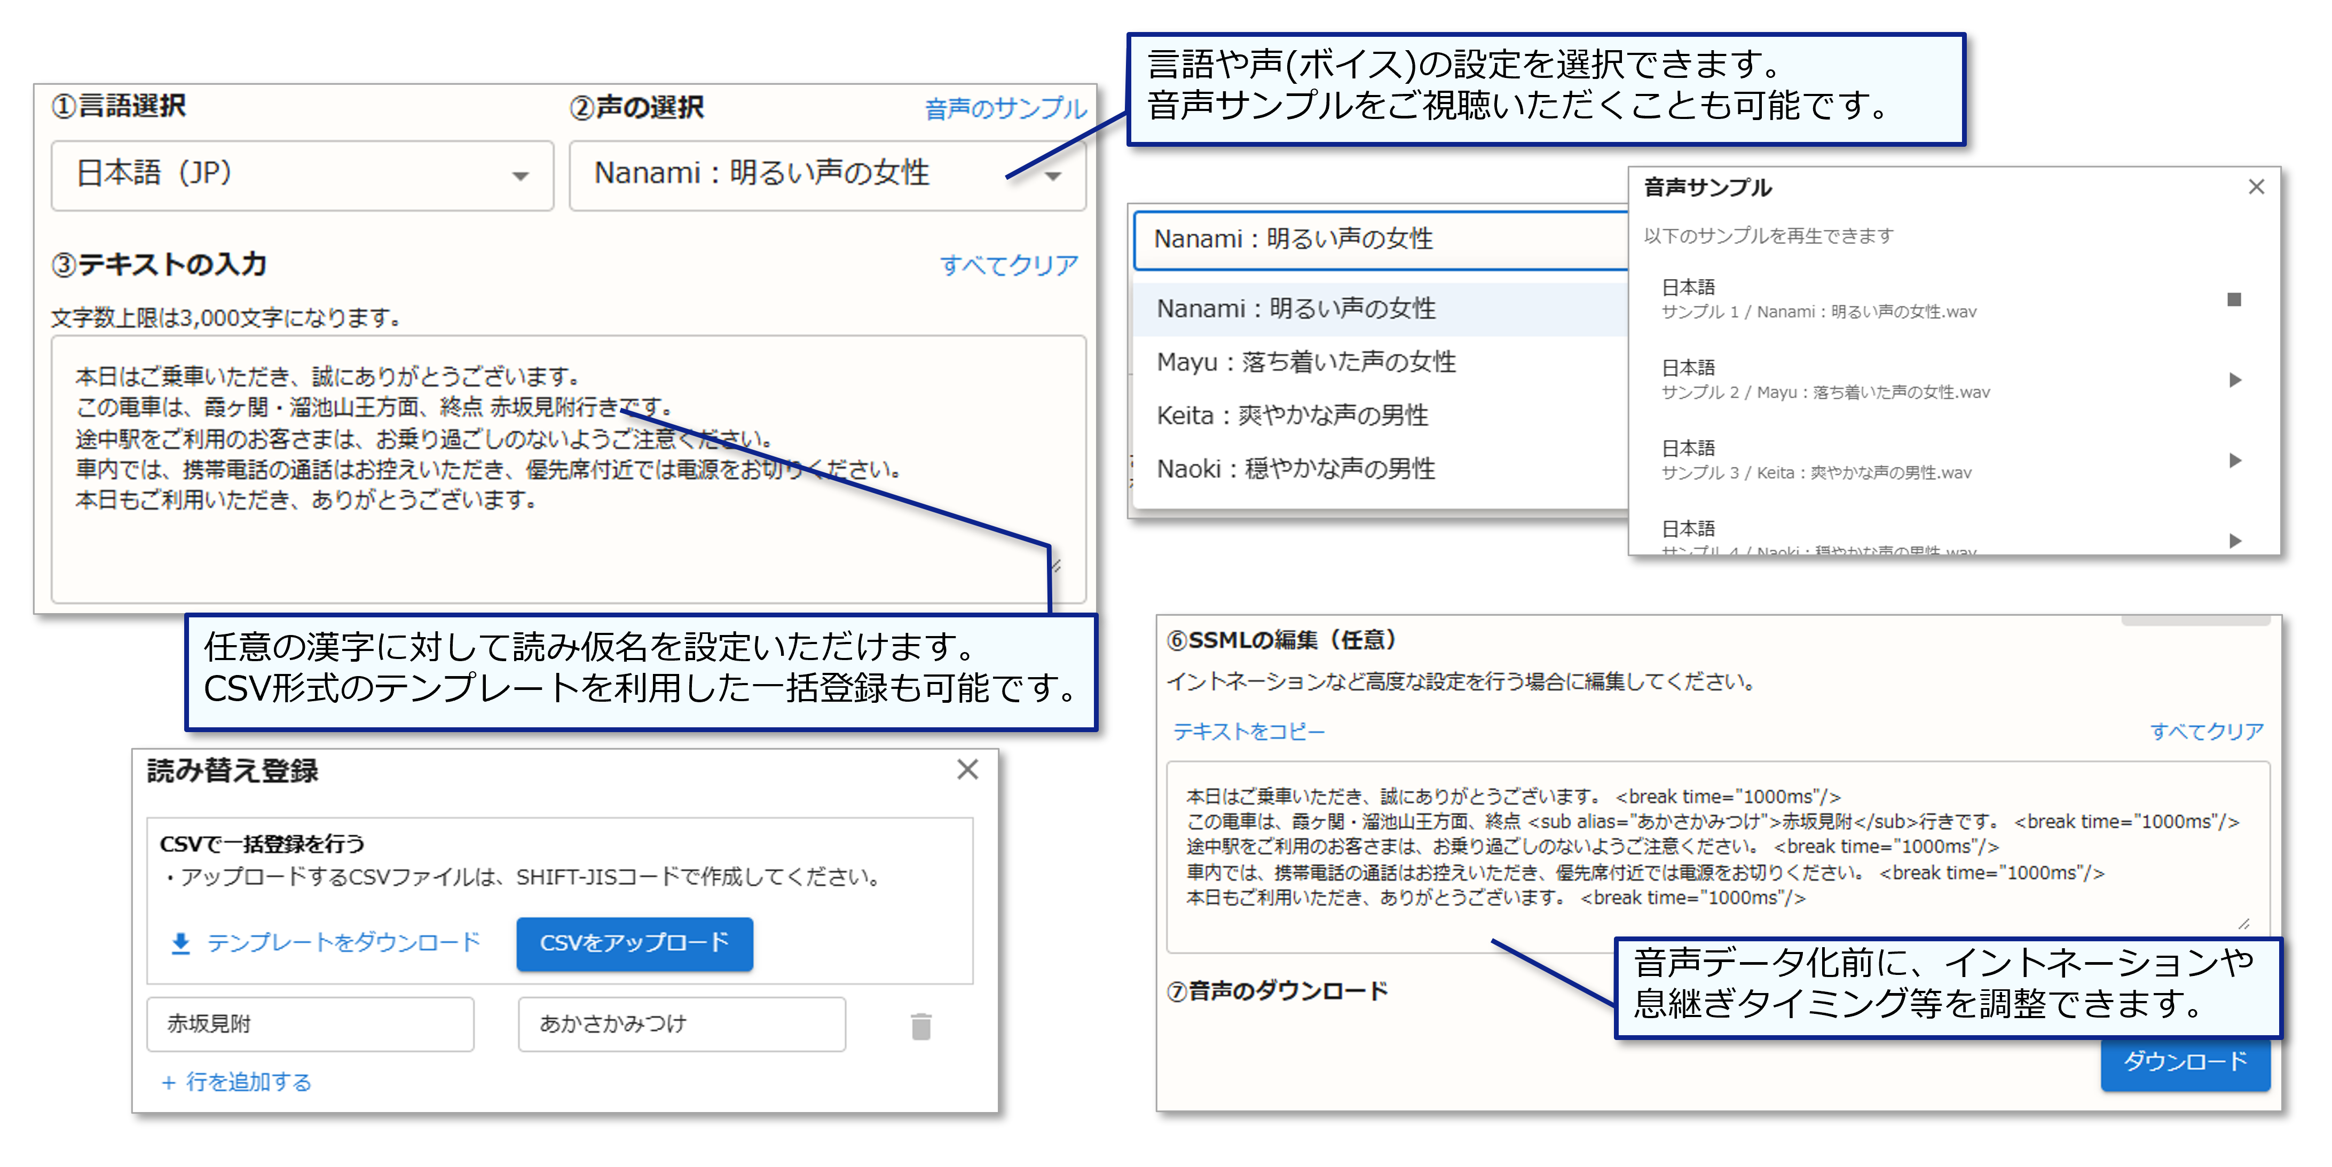This screenshot has height=1167, width=2332.
Task: Select Naoki voice from the list
Action: click(1295, 469)
